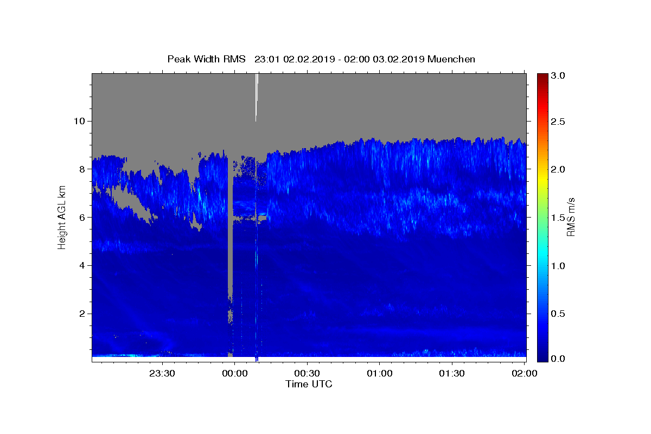Click the 'Time UTC' axis label
This screenshot has height=434, width=651.
click(309, 384)
